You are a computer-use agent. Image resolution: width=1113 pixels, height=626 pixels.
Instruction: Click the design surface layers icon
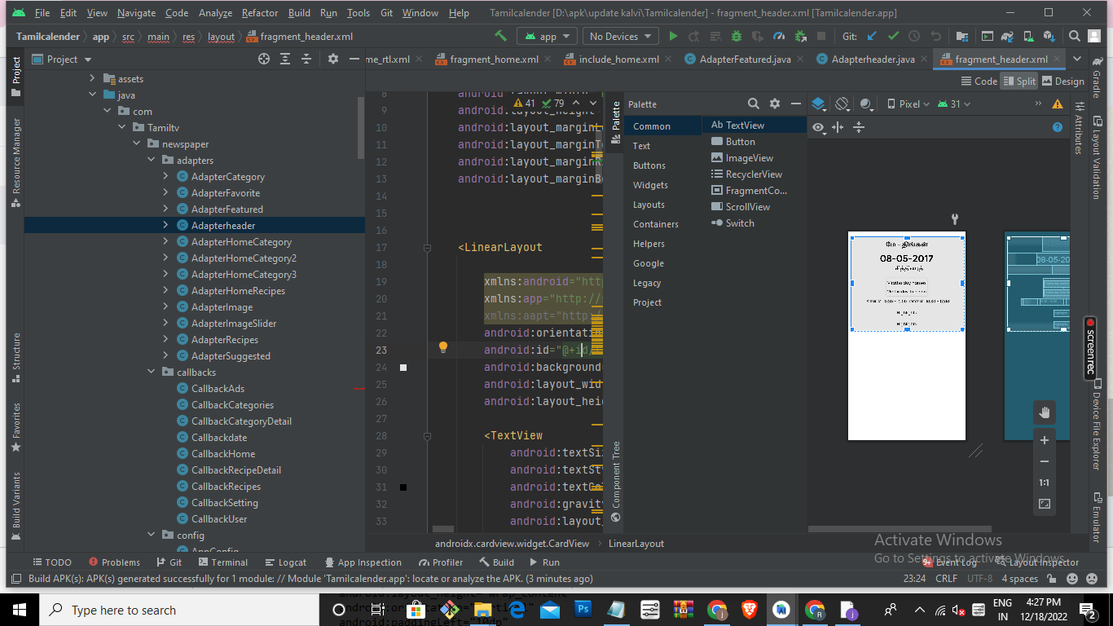click(819, 104)
